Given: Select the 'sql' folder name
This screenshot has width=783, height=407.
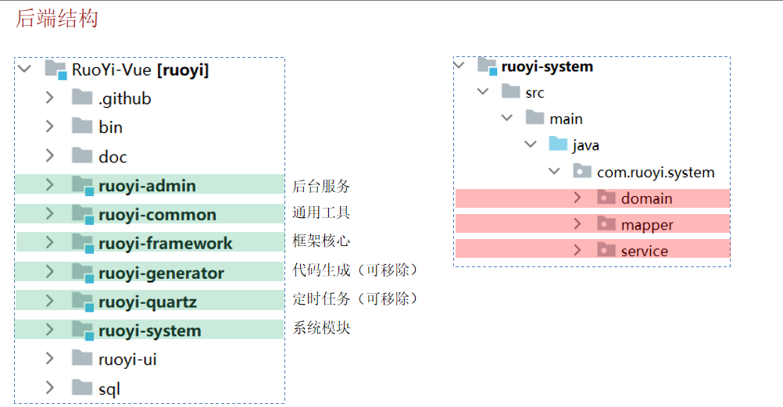Looking at the screenshot, I should click(x=109, y=389).
